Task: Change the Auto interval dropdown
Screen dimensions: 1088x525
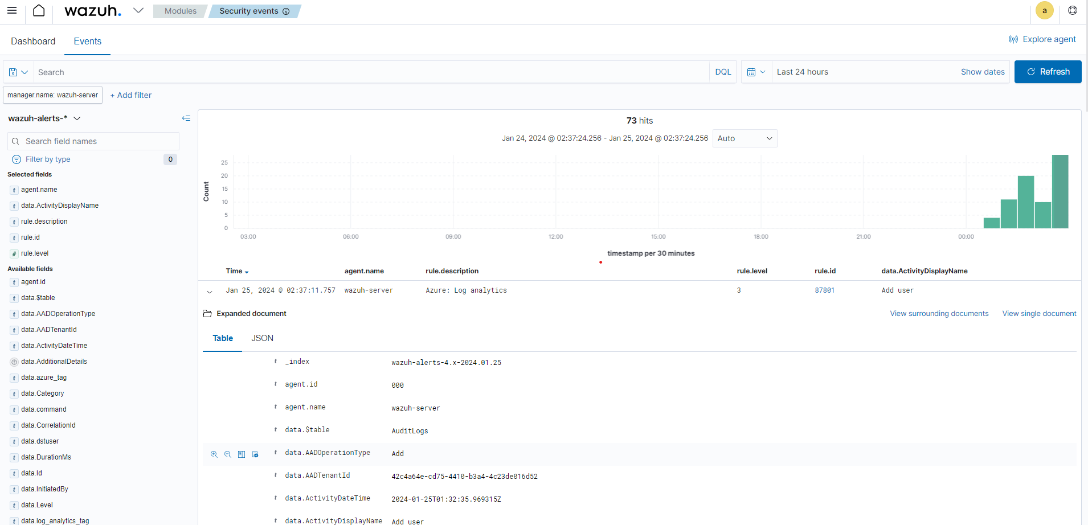Action: (x=745, y=138)
